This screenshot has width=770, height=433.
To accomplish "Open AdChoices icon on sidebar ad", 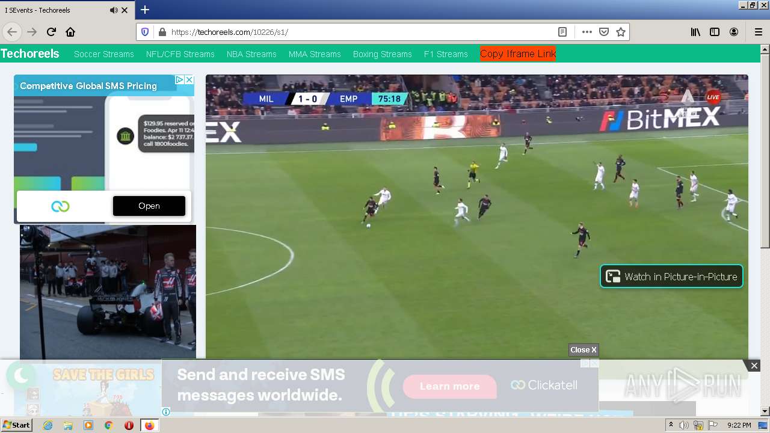I will click(179, 79).
